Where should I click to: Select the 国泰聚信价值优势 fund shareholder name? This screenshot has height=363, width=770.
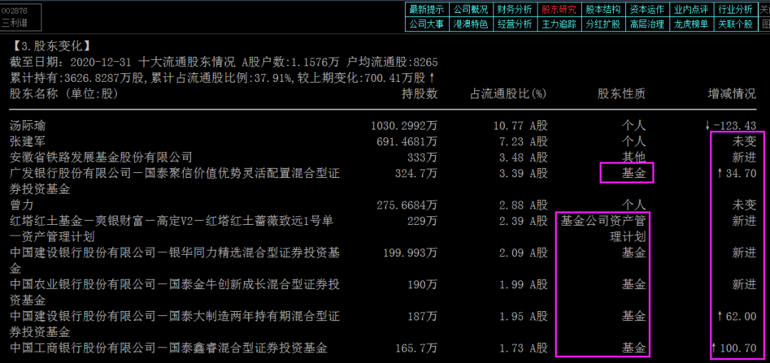coord(175,181)
